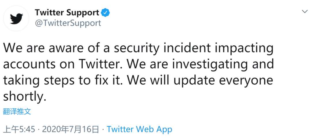
Task: Click the blue verified badge checkmark
Action: (x=105, y=13)
